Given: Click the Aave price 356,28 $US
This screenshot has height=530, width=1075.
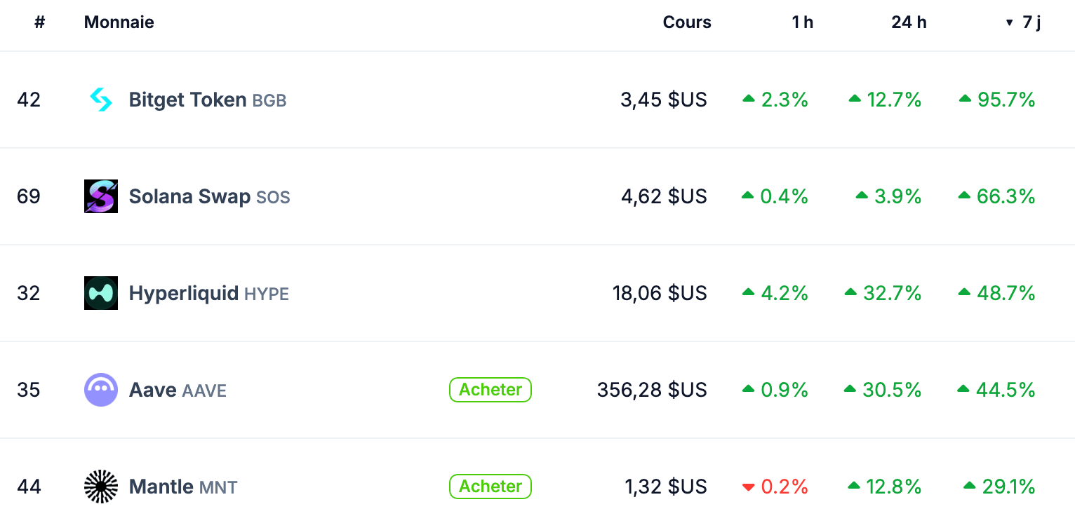Looking at the screenshot, I should tap(651, 390).
